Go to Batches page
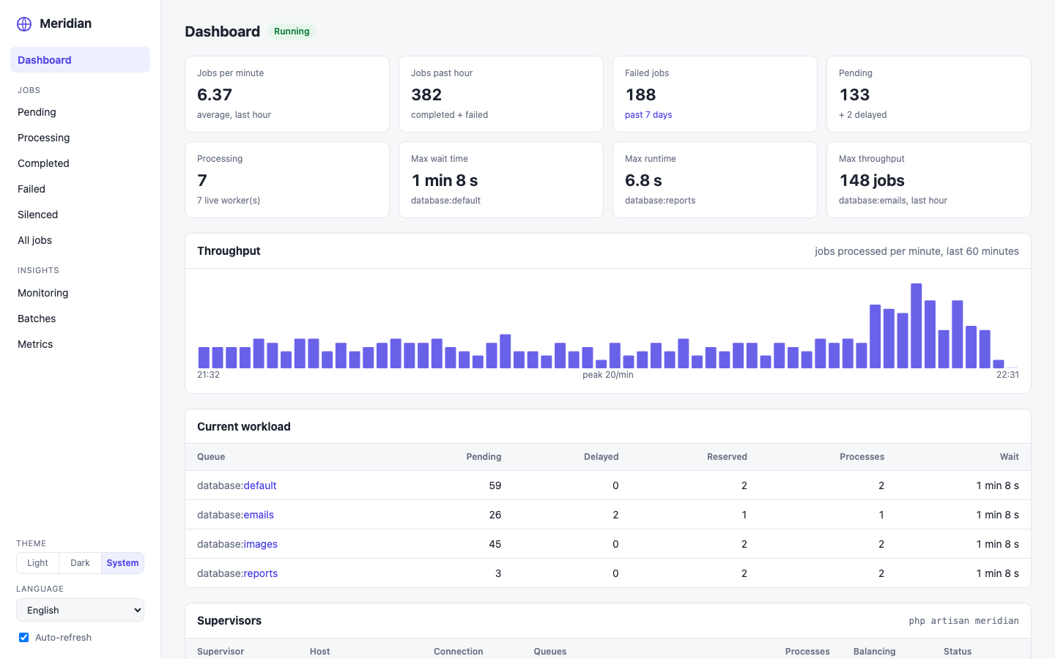 (80, 319)
